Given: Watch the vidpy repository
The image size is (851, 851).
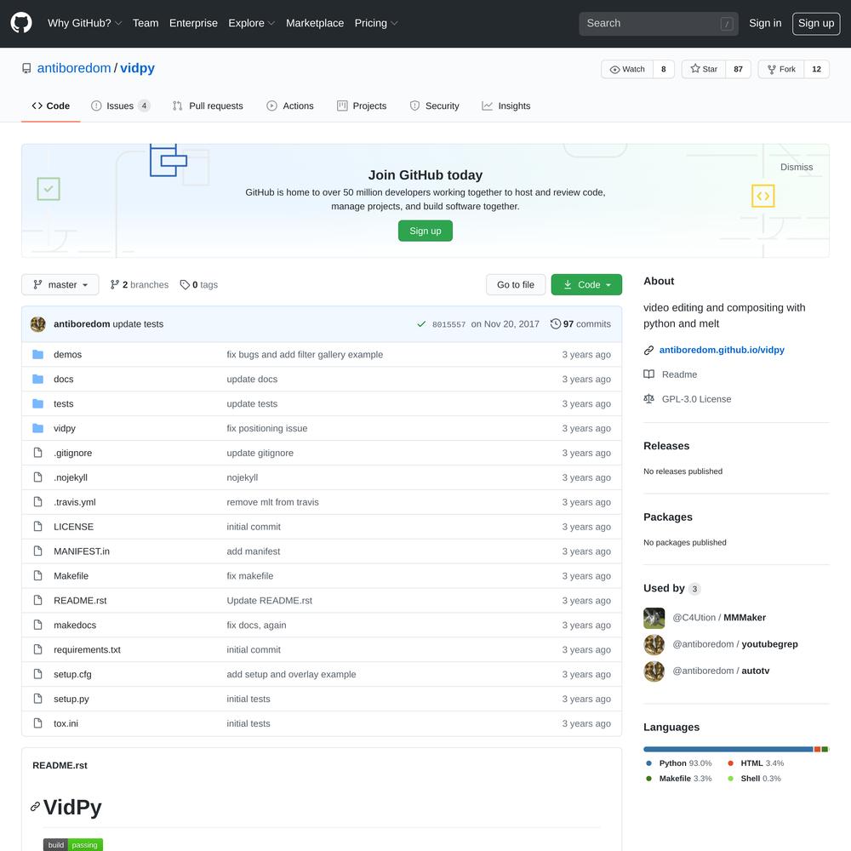Looking at the screenshot, I should [x=627, y=69].
